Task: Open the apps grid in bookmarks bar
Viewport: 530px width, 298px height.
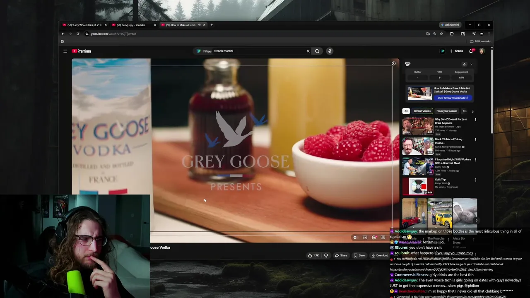Action: pyautogui.click(x=63, y=41)
